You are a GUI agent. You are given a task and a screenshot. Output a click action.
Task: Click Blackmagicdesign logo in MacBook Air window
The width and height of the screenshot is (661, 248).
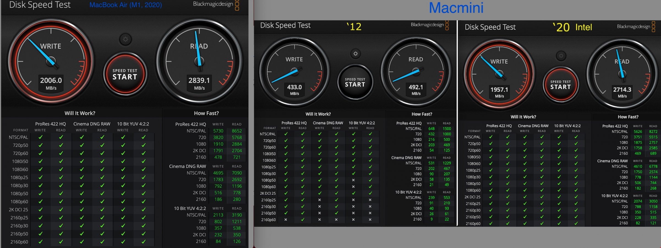[216, 4]
